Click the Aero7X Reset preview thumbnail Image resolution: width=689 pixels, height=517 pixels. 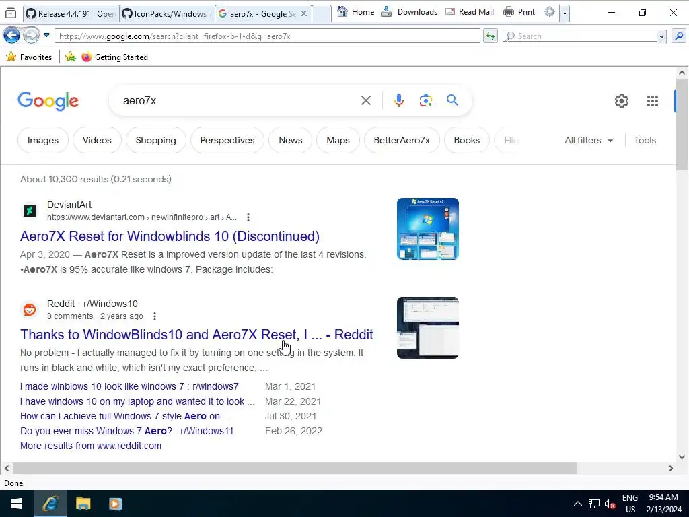[x=427, y=229]
